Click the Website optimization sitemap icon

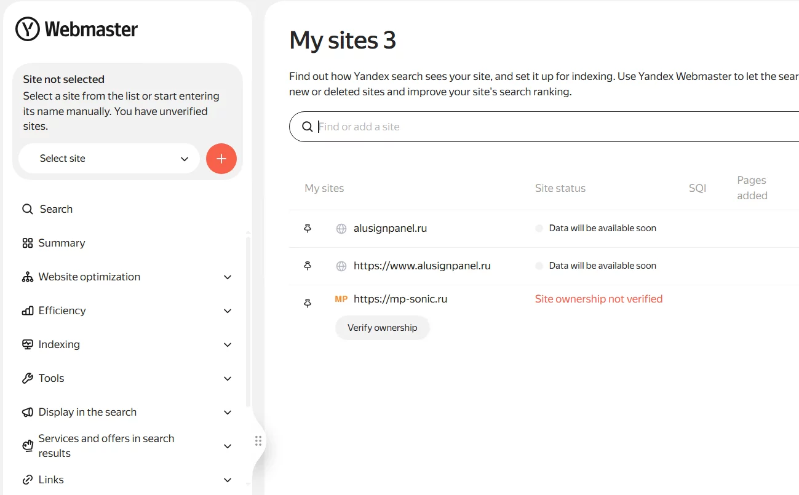[28, 277]
